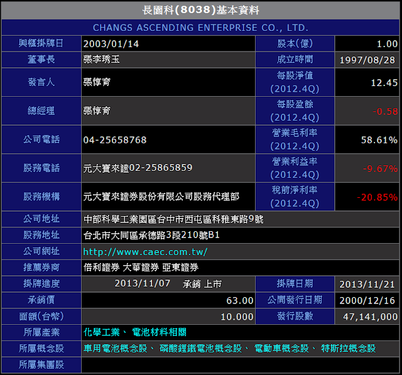Click the 發言人 label
Screen dimensions: 402x375
(x=41, y=82)
